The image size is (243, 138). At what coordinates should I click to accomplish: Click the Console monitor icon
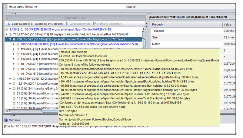[x=6, y=120]
